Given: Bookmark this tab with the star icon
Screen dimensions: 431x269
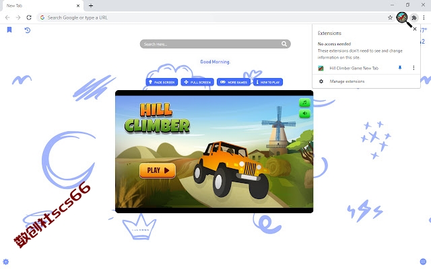Looking at the screenshot, I should pos(390,17).
